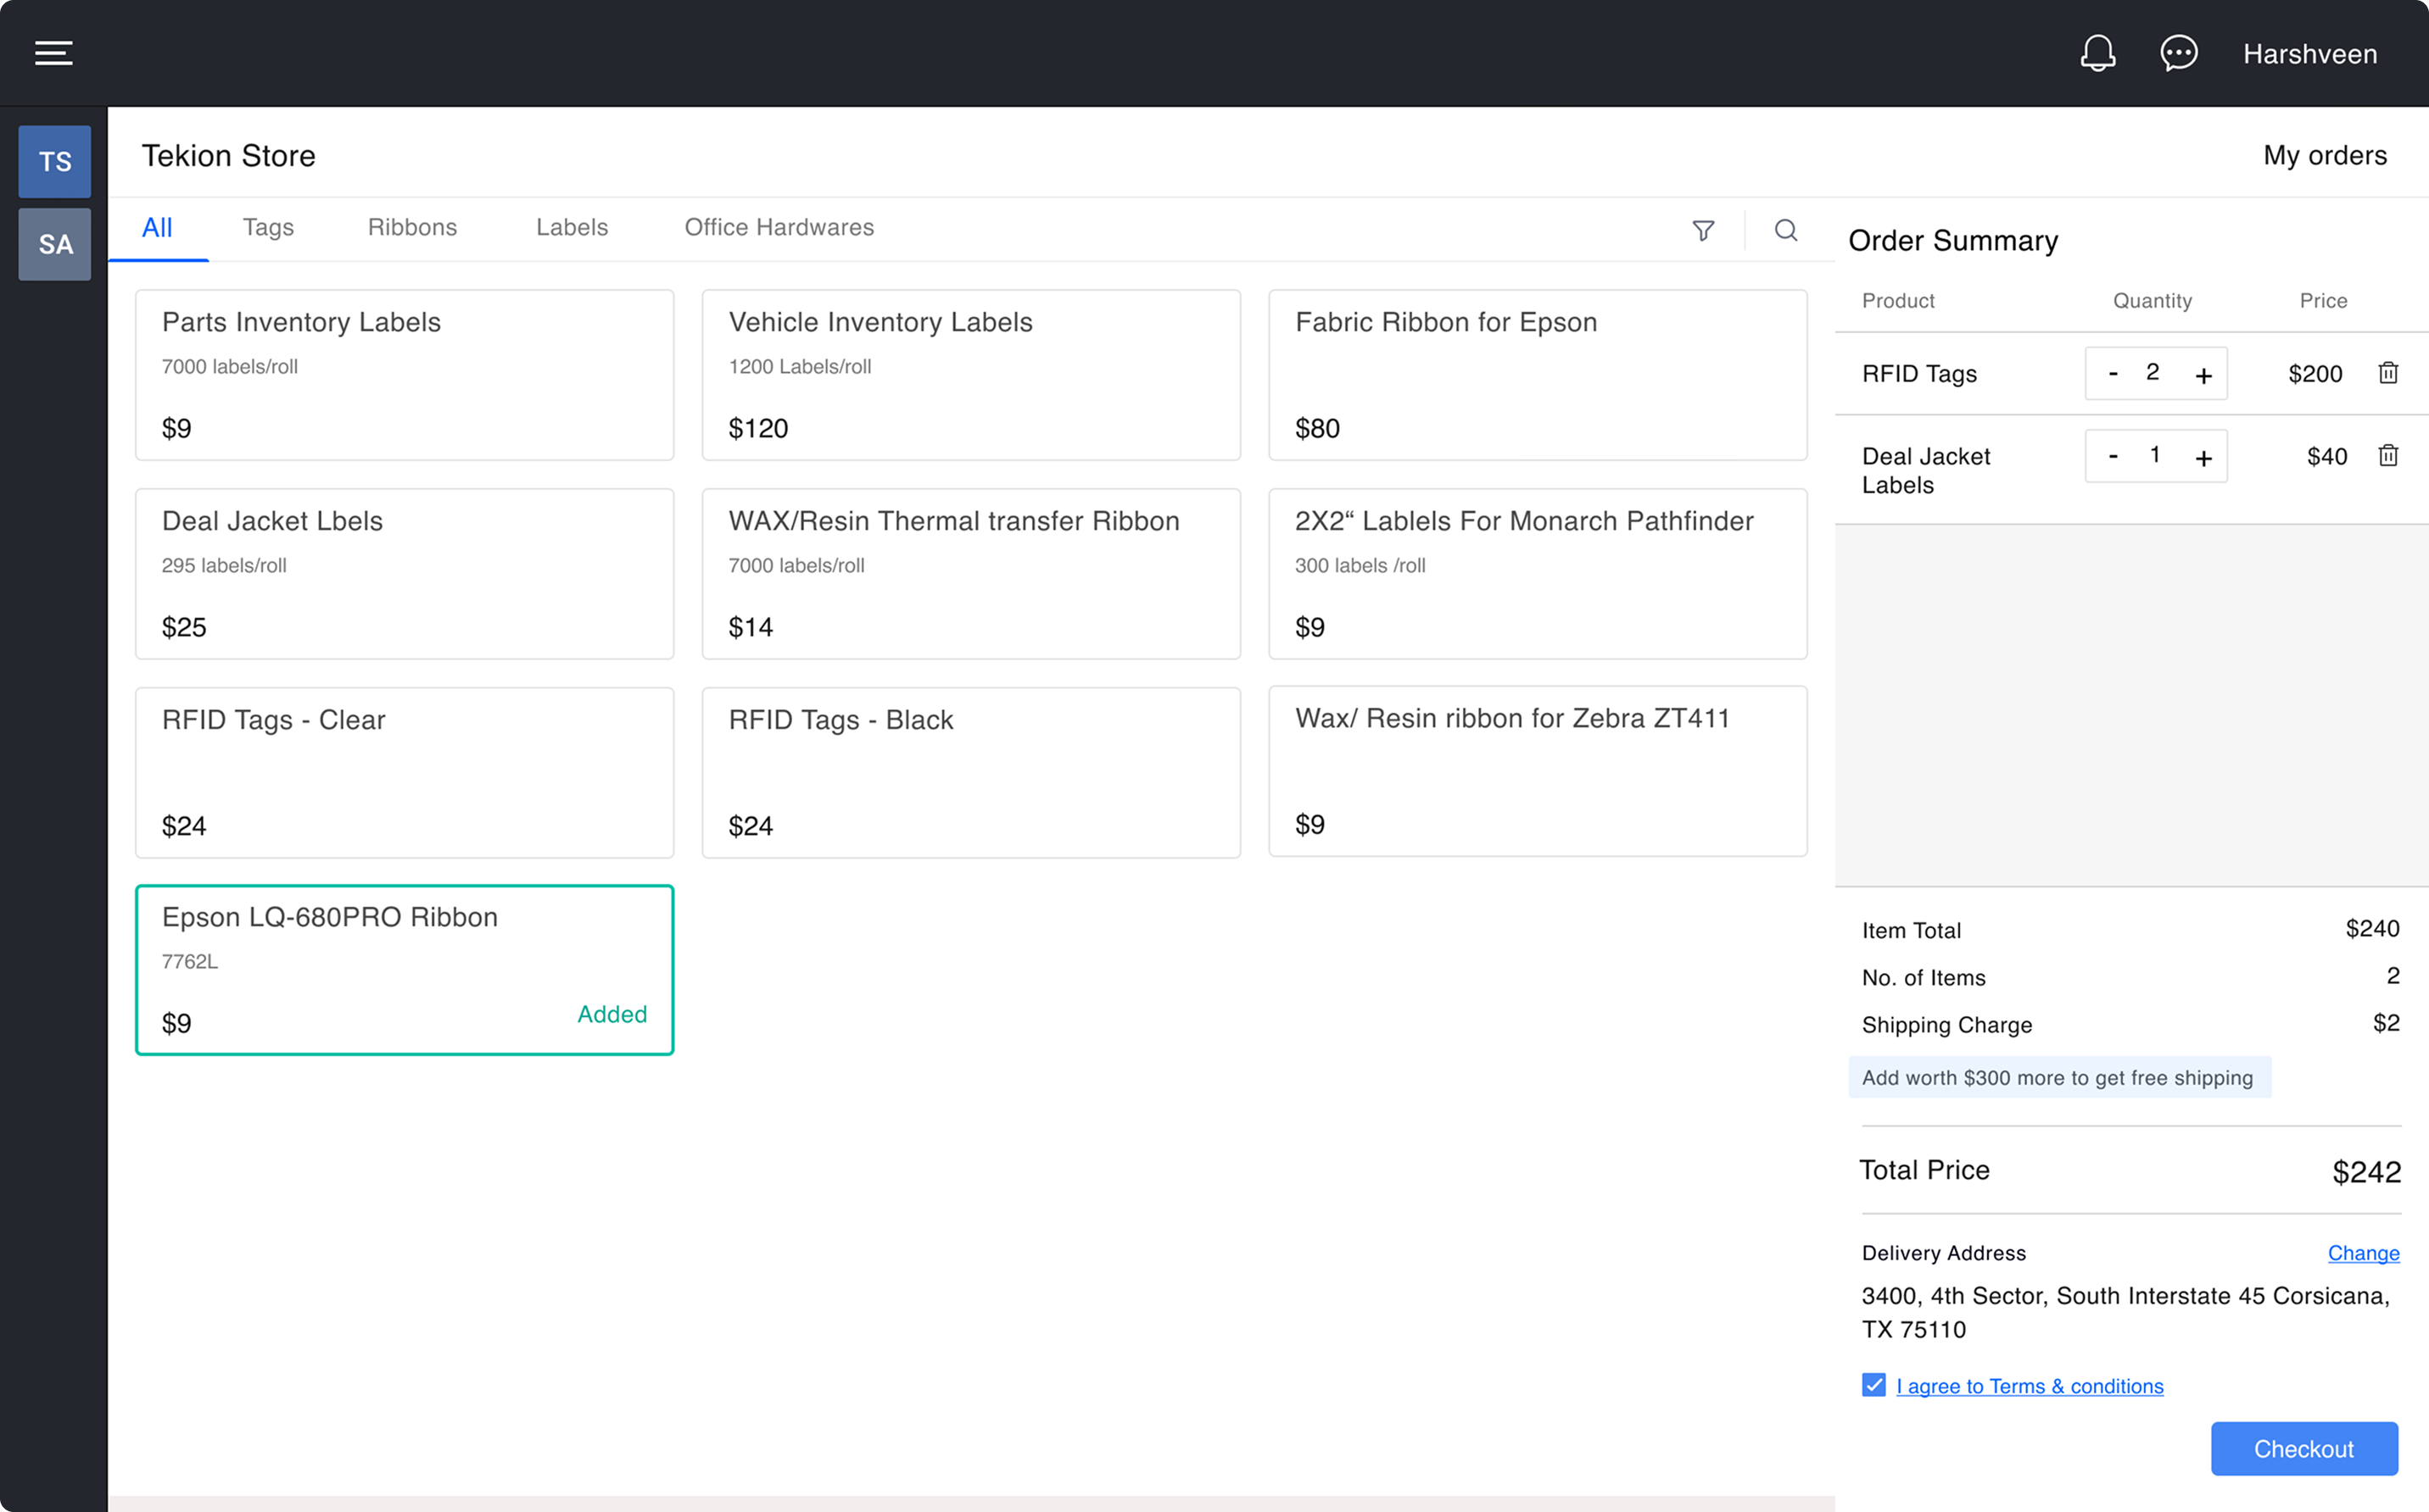The height and width of the screenshot is (1512, 2429).
Task: Click the product search icon
Action: coord(1786,231)
